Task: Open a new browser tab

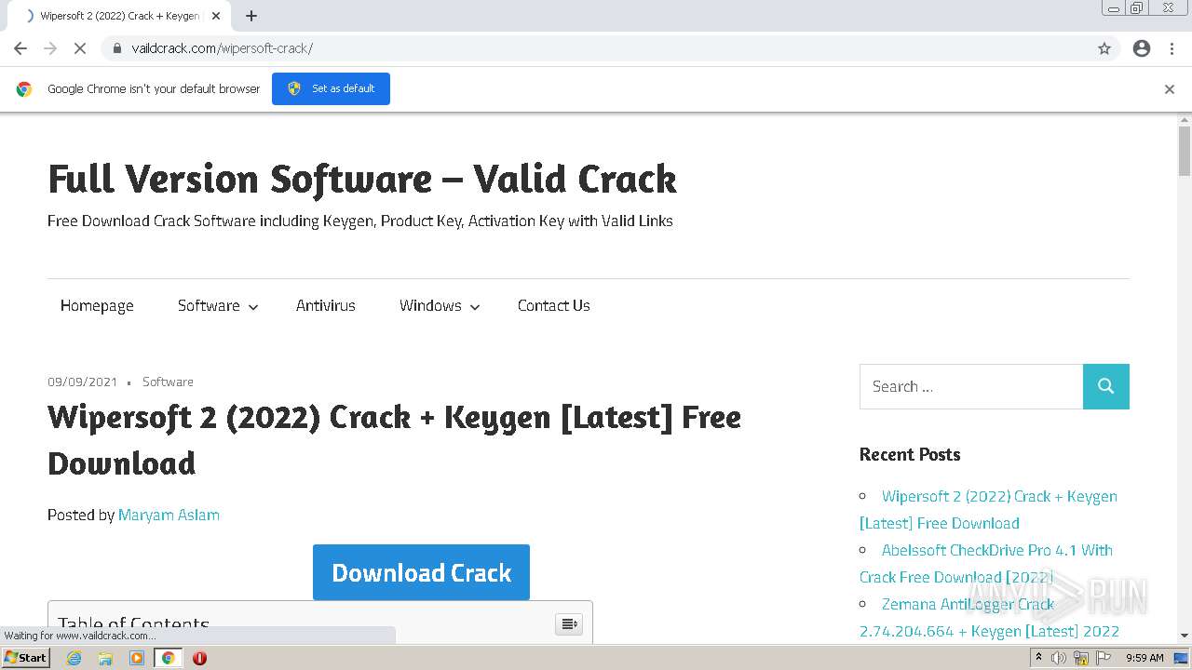Action: 251,16
